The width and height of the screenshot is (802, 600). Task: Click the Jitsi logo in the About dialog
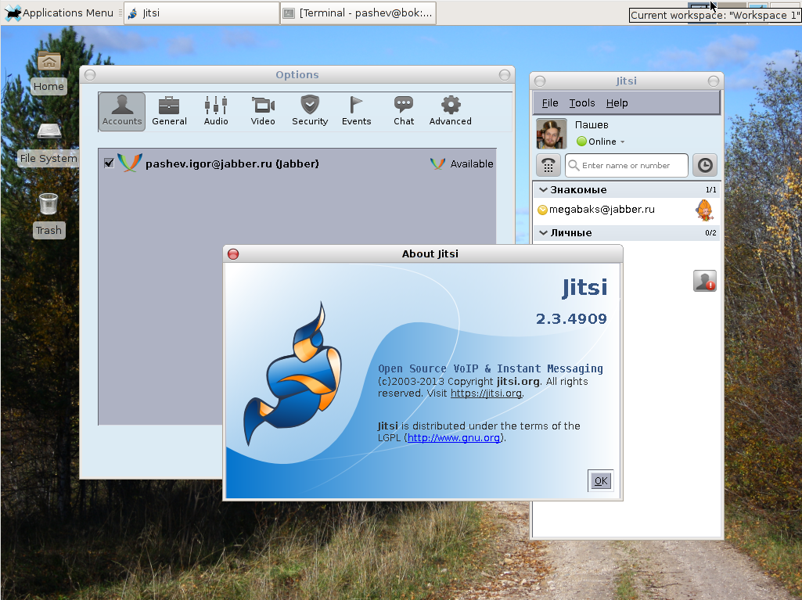point(293,373)
